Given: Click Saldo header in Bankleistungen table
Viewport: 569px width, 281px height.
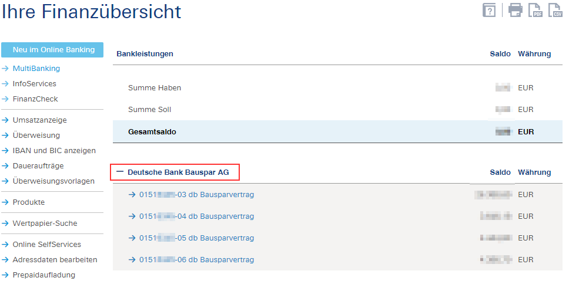Looking at the screenshot, I should tap(500, 53).
